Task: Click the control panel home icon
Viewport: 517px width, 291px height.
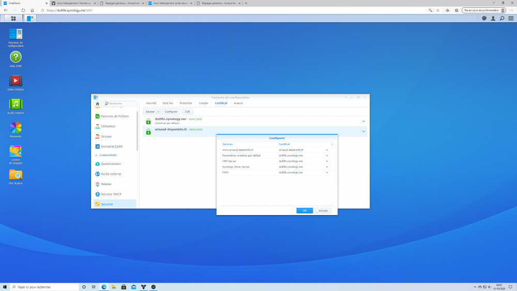Action: (x=97, y=104)
